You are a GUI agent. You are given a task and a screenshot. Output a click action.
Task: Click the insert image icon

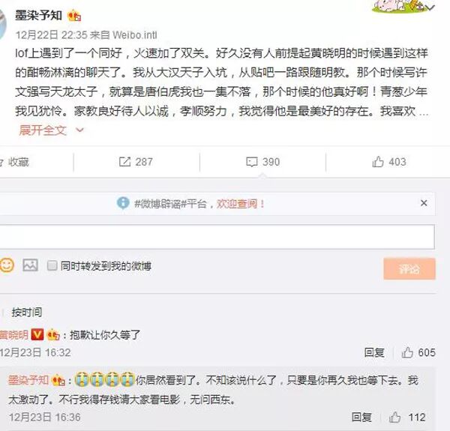tap(30, 265)
